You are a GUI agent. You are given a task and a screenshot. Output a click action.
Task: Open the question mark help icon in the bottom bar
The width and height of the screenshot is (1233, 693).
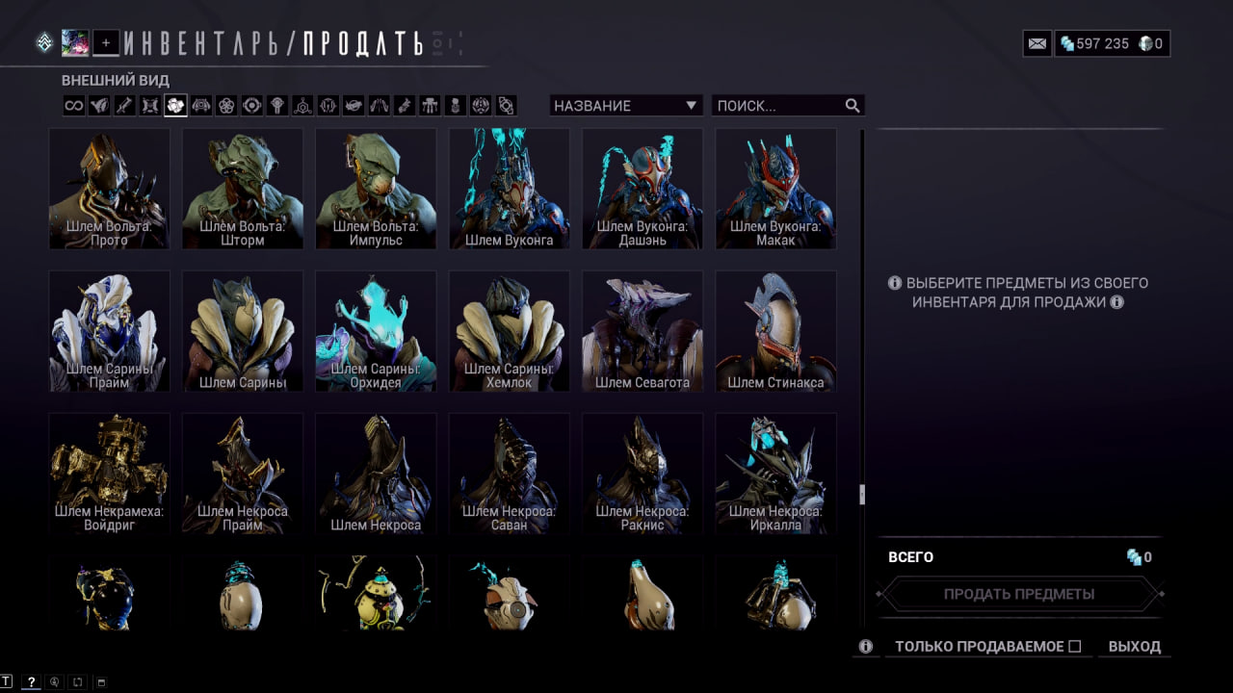[31, 682]
